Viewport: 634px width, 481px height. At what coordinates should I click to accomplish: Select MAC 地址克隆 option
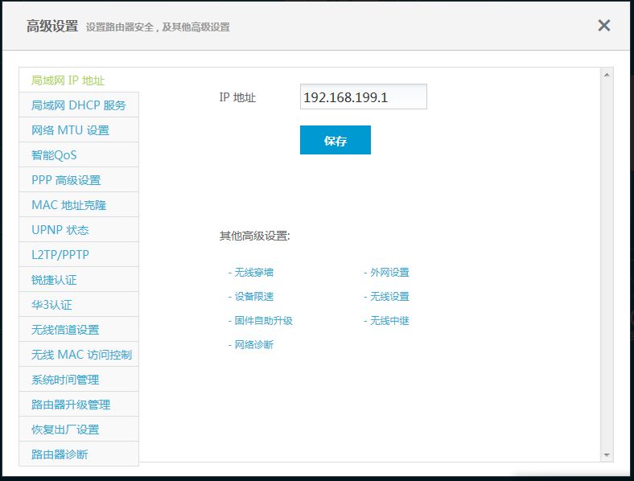[x=69, y=205]
